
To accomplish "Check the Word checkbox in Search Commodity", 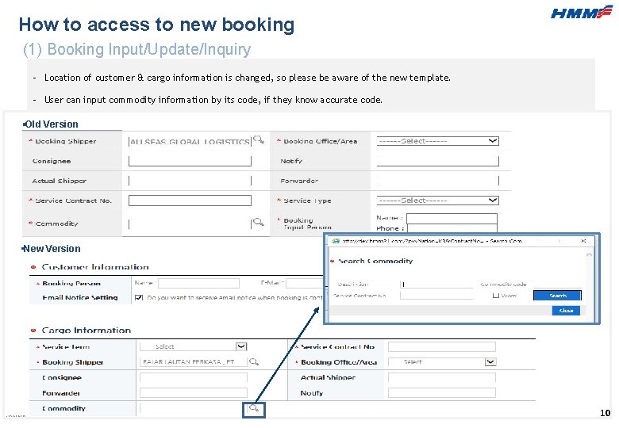I will 495,296.
